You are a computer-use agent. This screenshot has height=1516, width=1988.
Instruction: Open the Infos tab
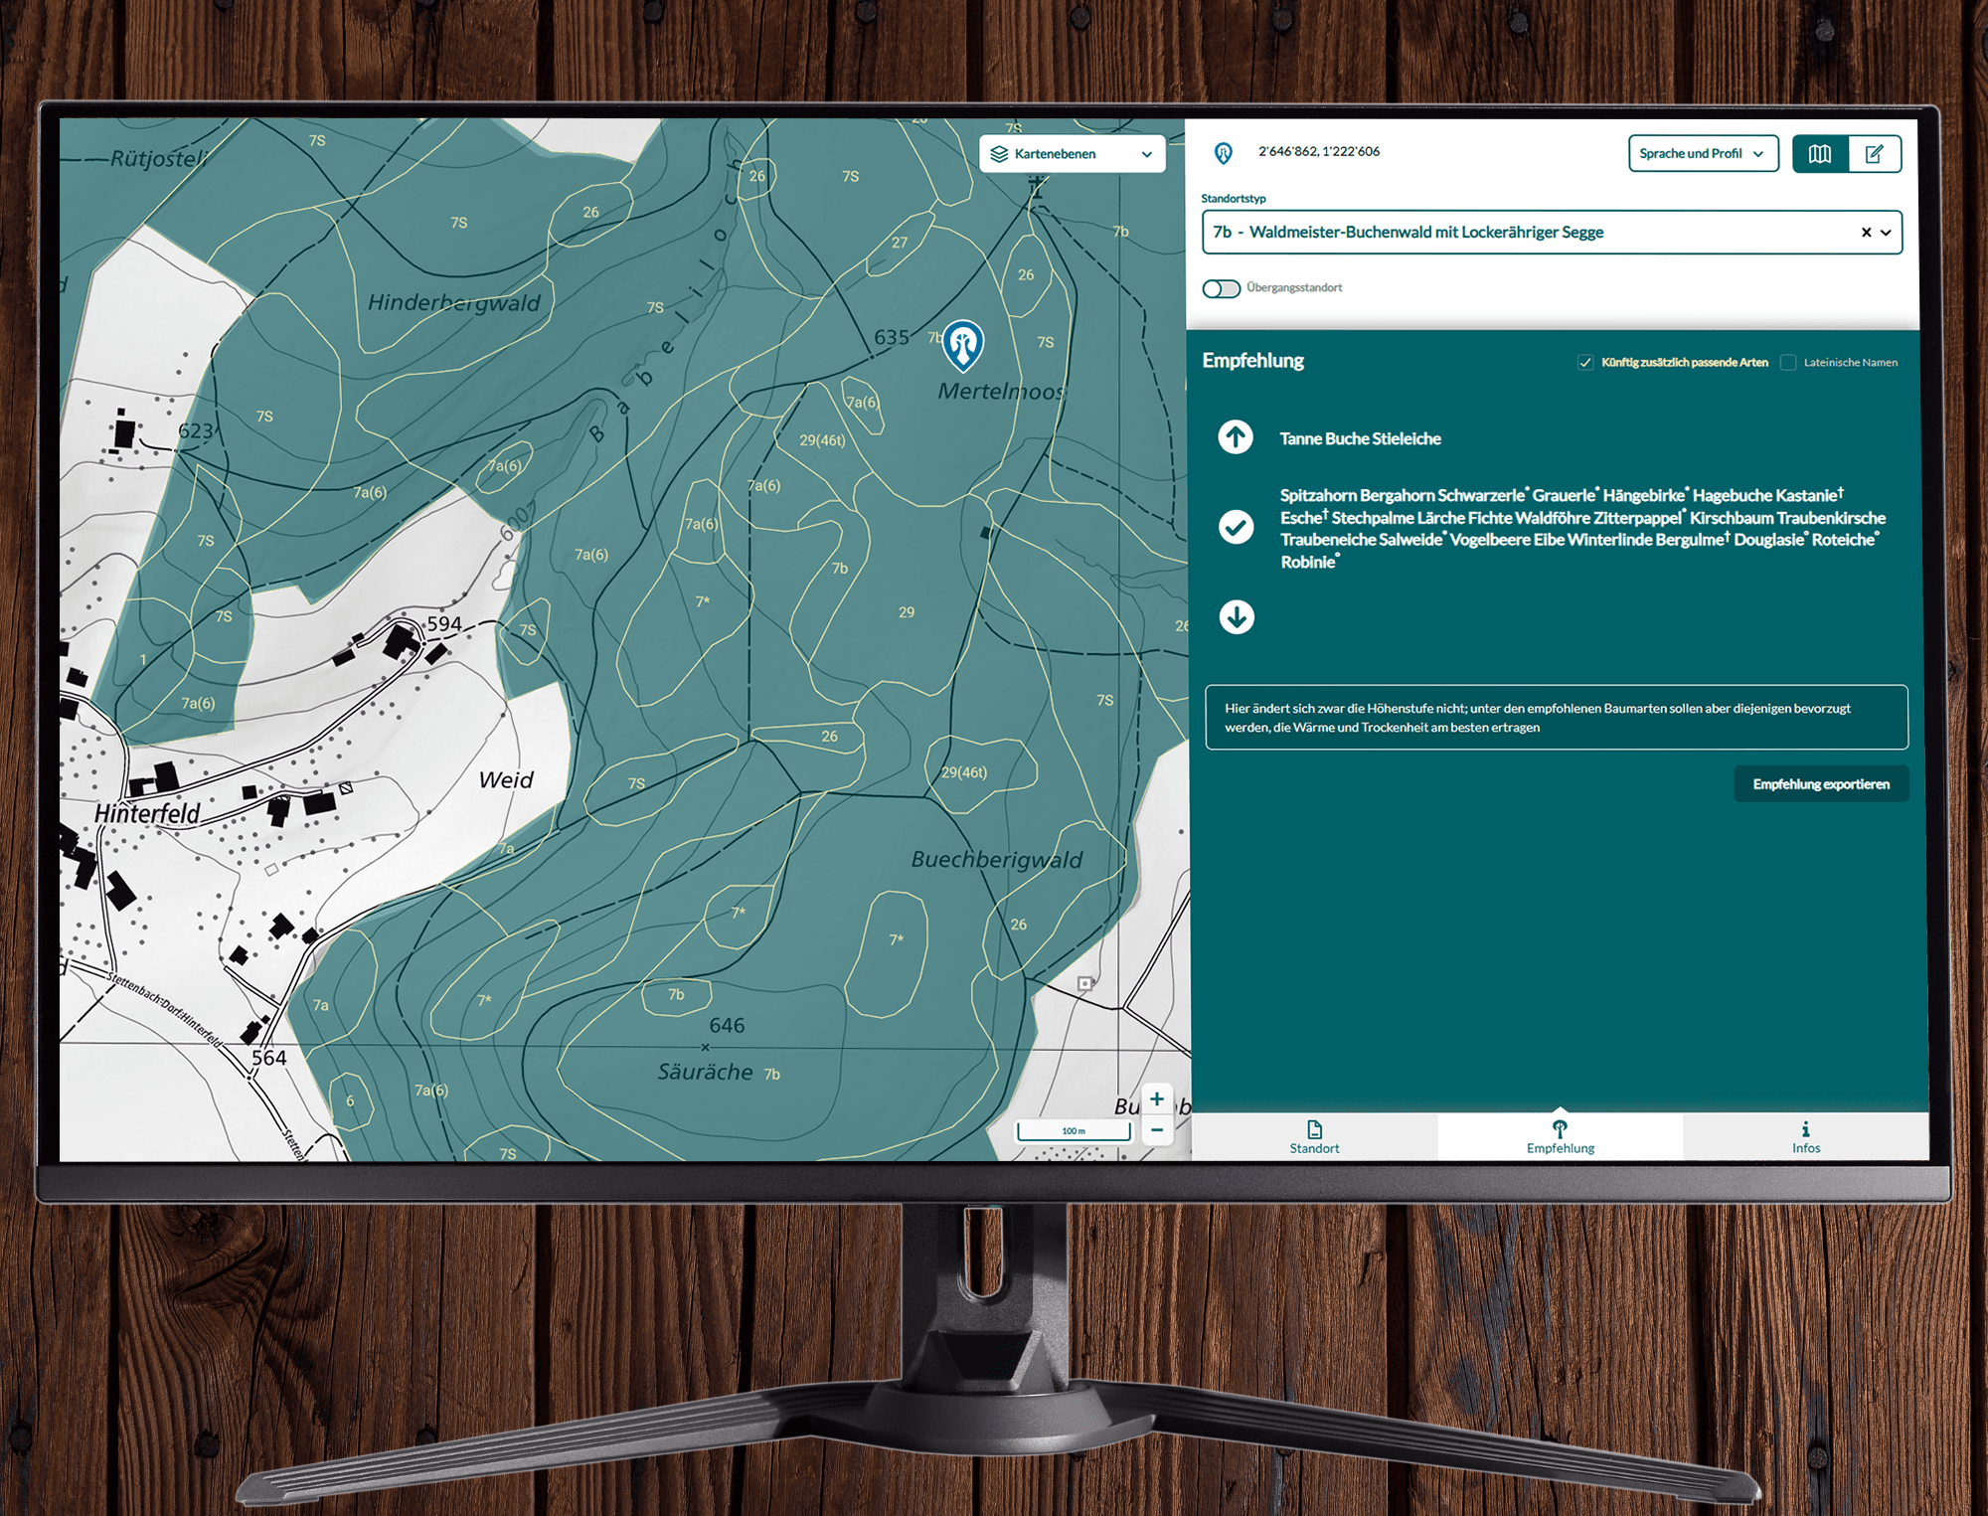[x=1805, y=1136]
